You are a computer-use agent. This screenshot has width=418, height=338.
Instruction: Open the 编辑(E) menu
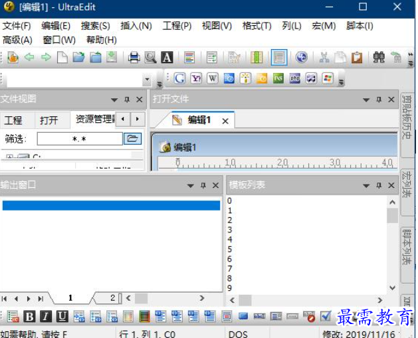[56, 26]
